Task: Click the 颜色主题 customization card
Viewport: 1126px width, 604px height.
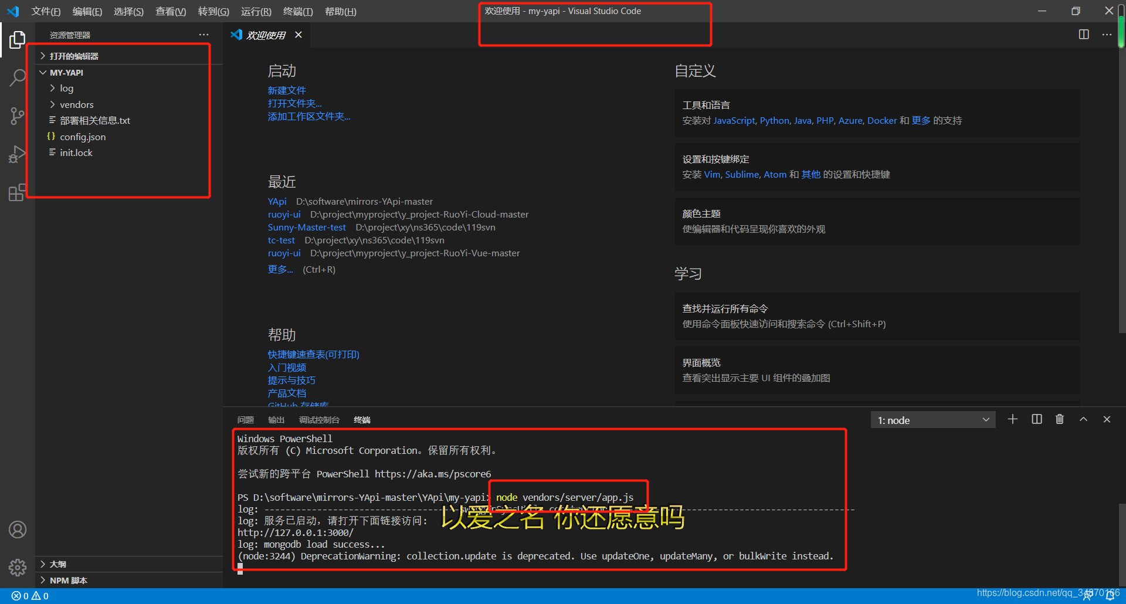Action: (x=877, y=222)
